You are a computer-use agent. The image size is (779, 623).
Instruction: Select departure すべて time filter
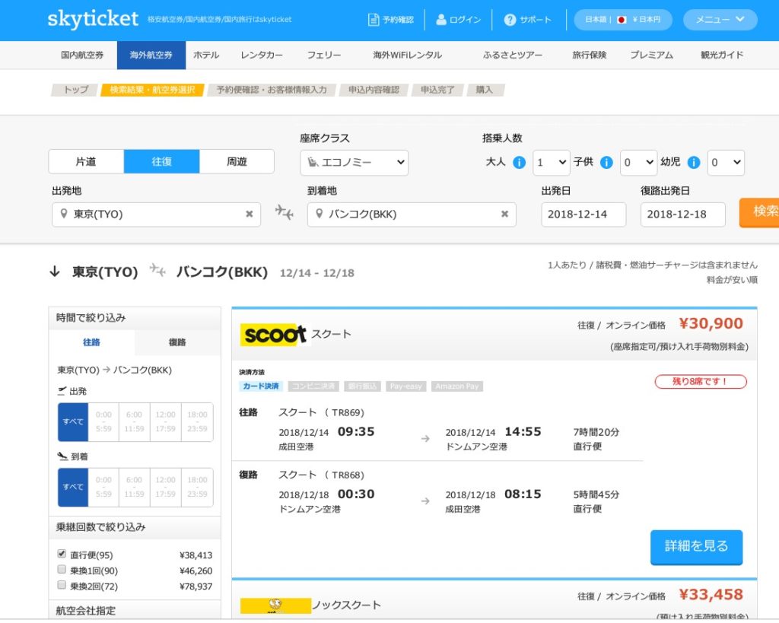point(73,421)
